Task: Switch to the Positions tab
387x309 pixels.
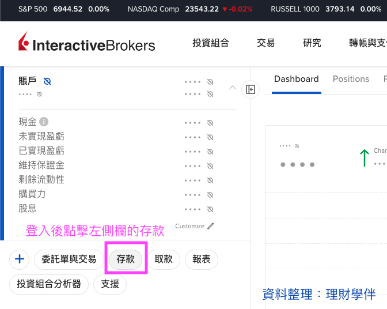Action: point(351,79)
